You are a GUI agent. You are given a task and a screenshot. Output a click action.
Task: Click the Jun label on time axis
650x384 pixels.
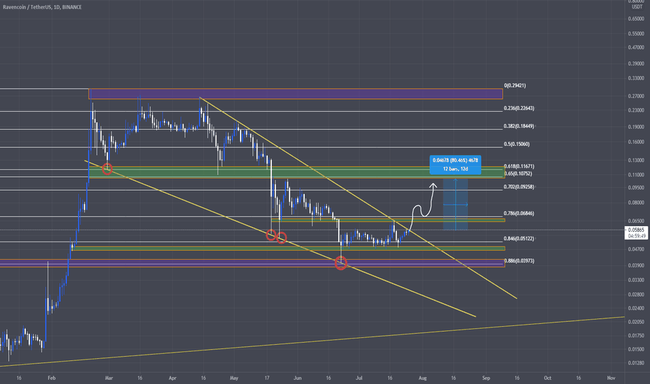pos(297,378)
